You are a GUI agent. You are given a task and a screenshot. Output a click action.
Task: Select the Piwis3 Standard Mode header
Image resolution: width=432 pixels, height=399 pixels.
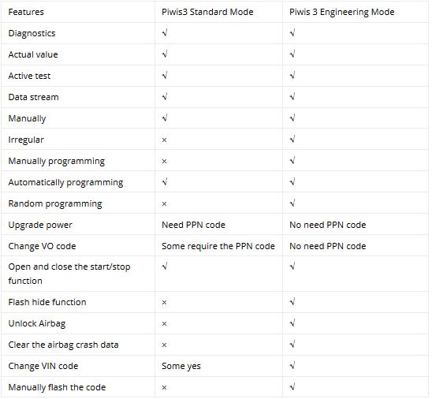[x=207, y=12]
